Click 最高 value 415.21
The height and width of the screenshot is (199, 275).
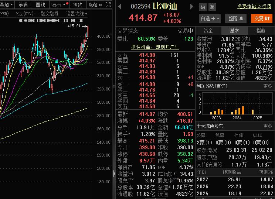coord(147,141)
